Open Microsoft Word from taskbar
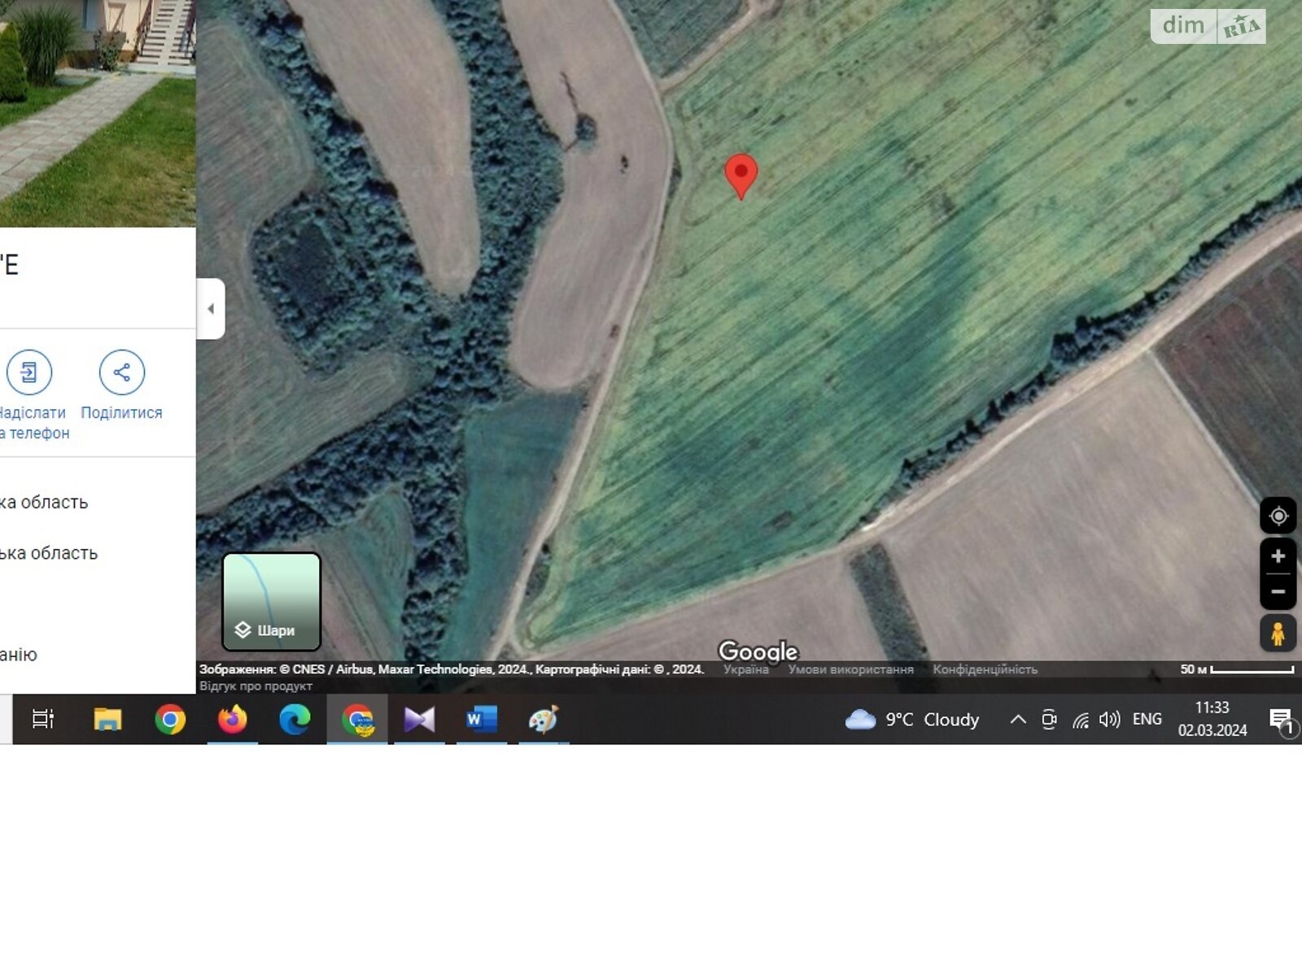 coord(481,720)
